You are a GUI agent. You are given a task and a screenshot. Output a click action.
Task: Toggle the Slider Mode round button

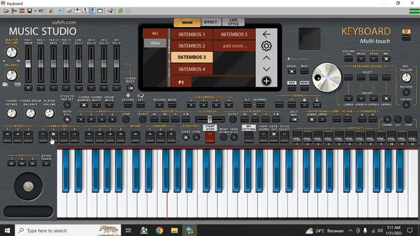[130, 88]
